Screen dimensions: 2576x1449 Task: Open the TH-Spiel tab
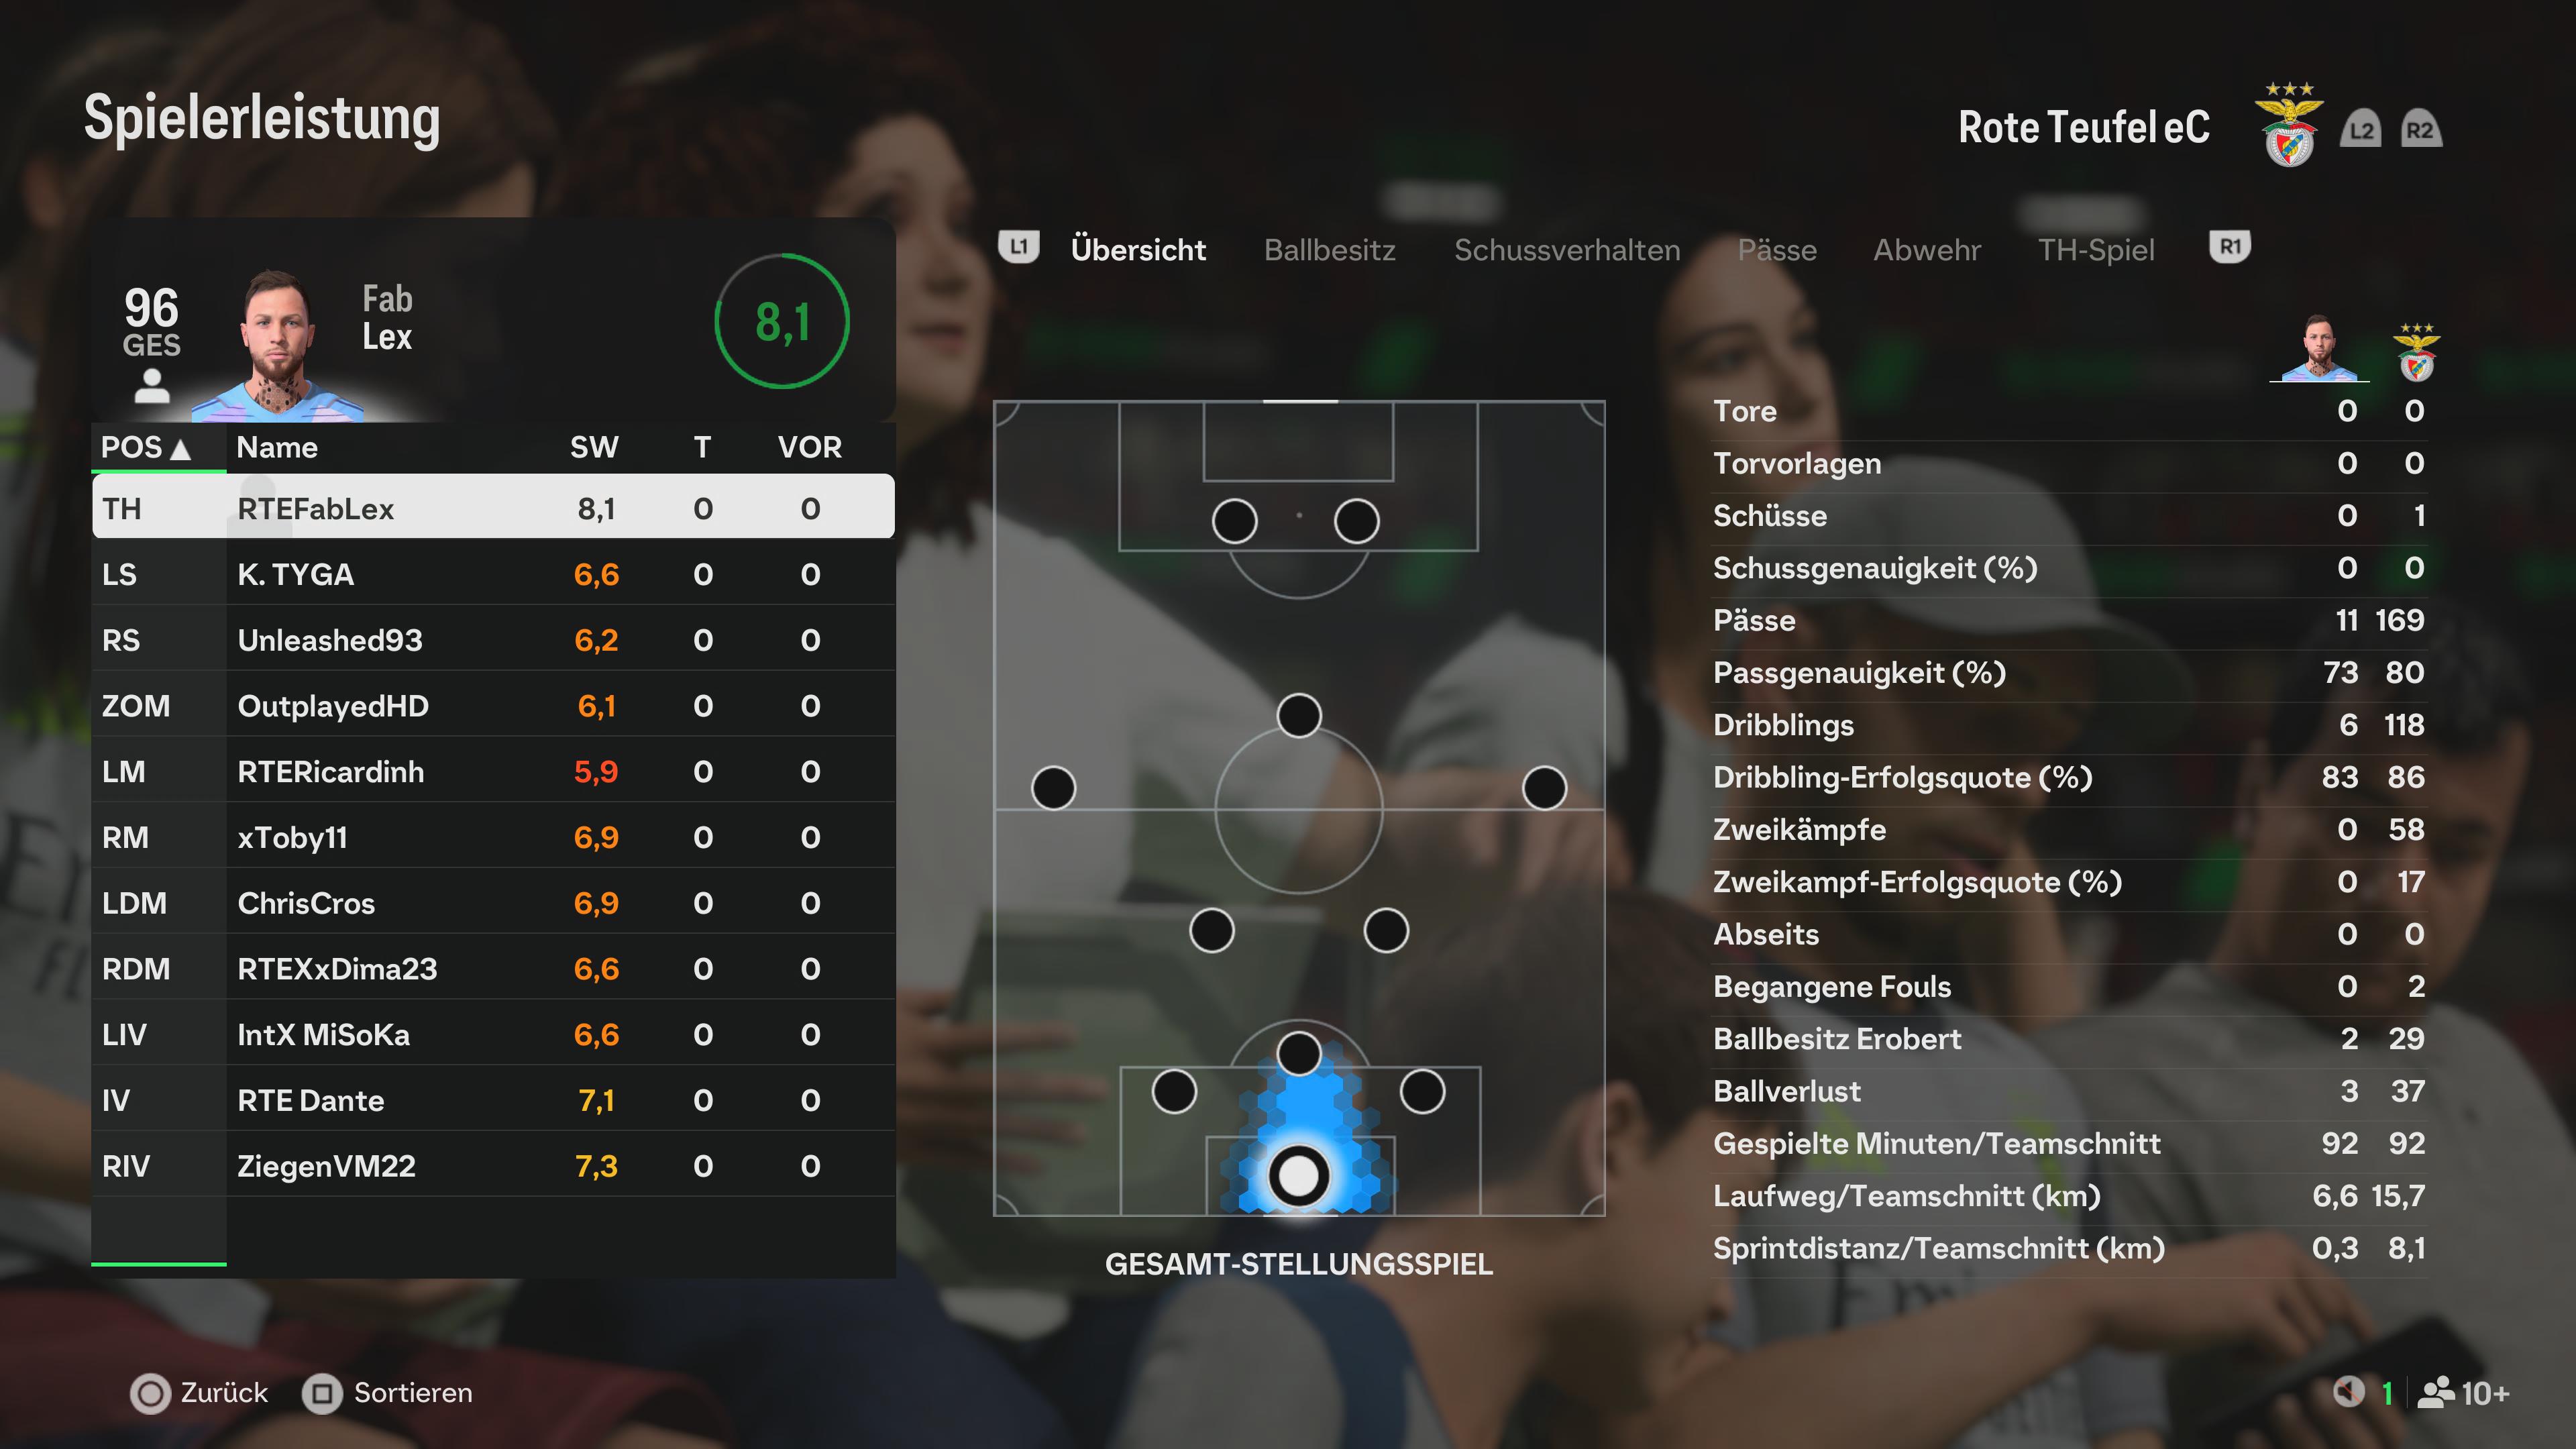(2096, 249)
